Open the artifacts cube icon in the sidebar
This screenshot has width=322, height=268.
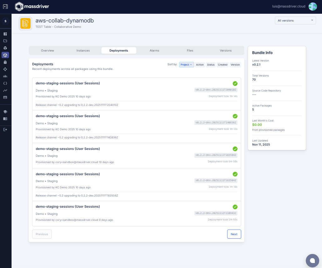tap(5, 48)
